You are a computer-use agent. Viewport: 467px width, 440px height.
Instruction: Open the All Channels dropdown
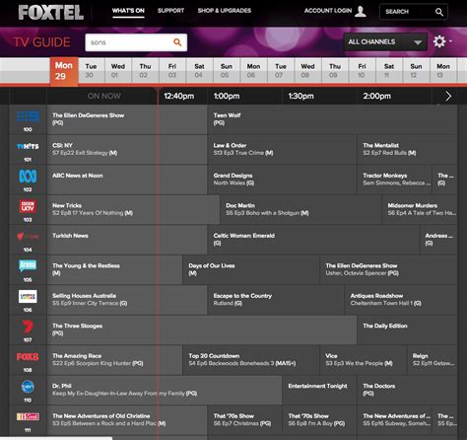pos(385,42)
